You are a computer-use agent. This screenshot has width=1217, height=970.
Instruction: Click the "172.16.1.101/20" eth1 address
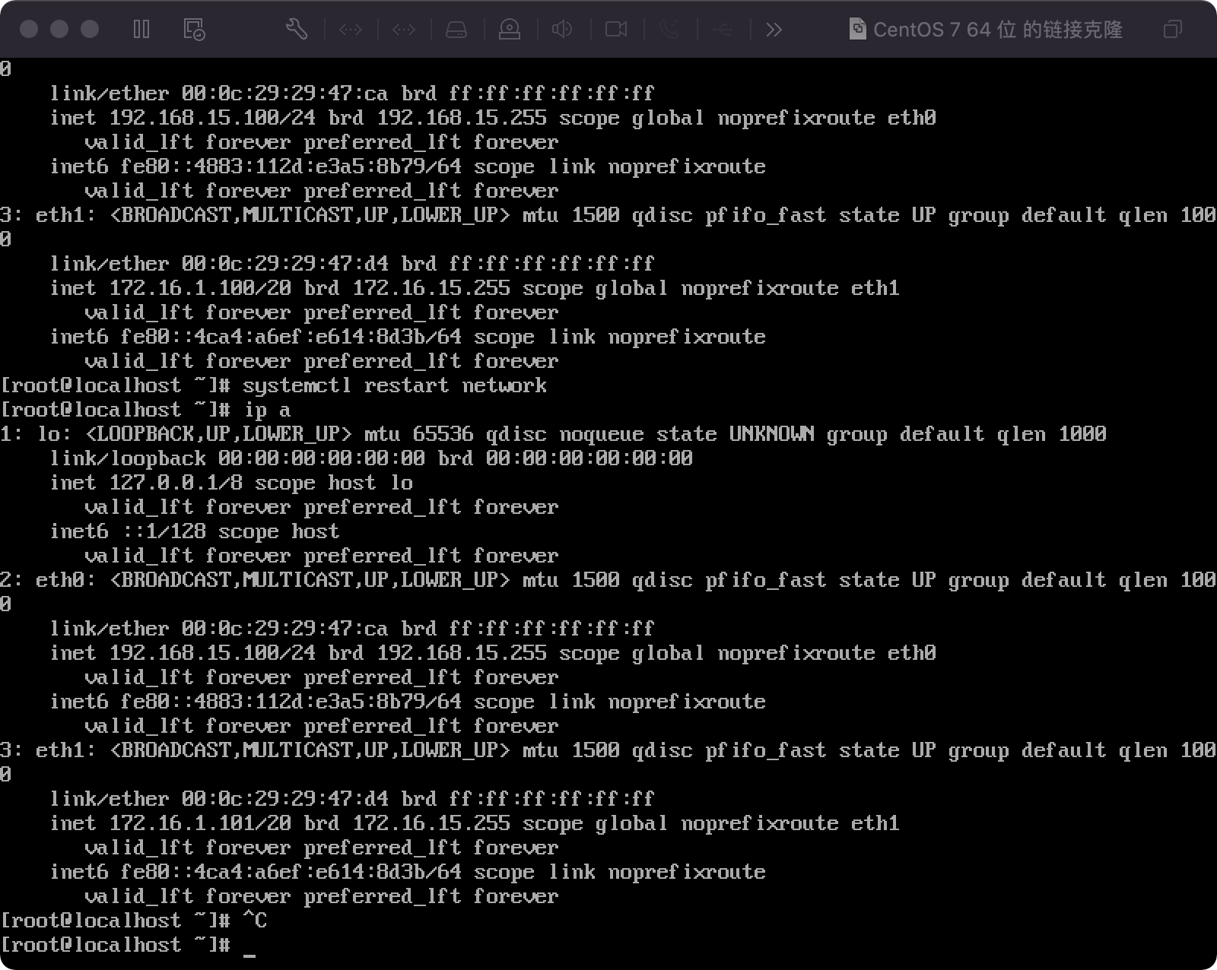[x=200, y=823]
